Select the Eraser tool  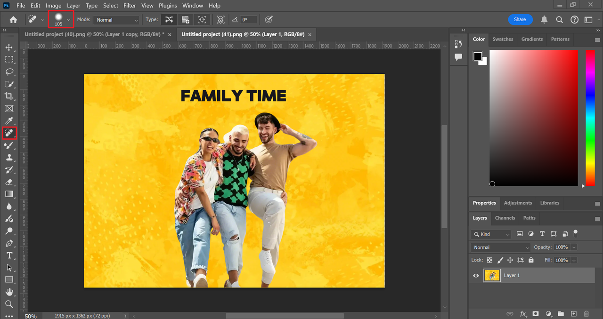9,182
